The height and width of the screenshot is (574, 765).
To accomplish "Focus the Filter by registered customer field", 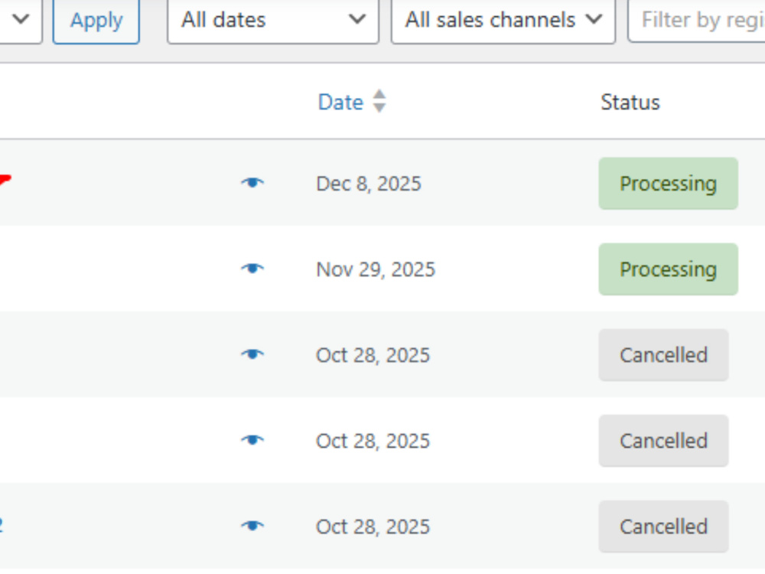I will (x=697, y=21).
